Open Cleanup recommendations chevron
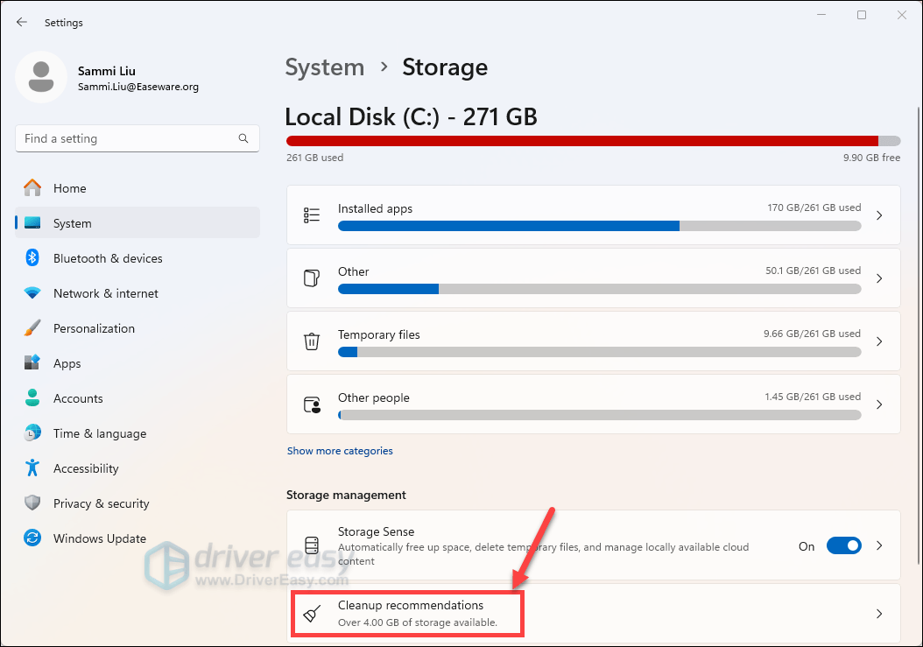This screenshot has width=923, height=647. point(879,614)
